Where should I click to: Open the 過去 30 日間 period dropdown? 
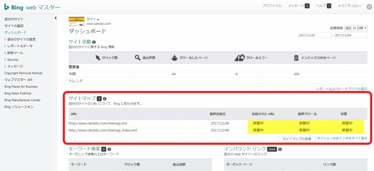click(356, 28)
